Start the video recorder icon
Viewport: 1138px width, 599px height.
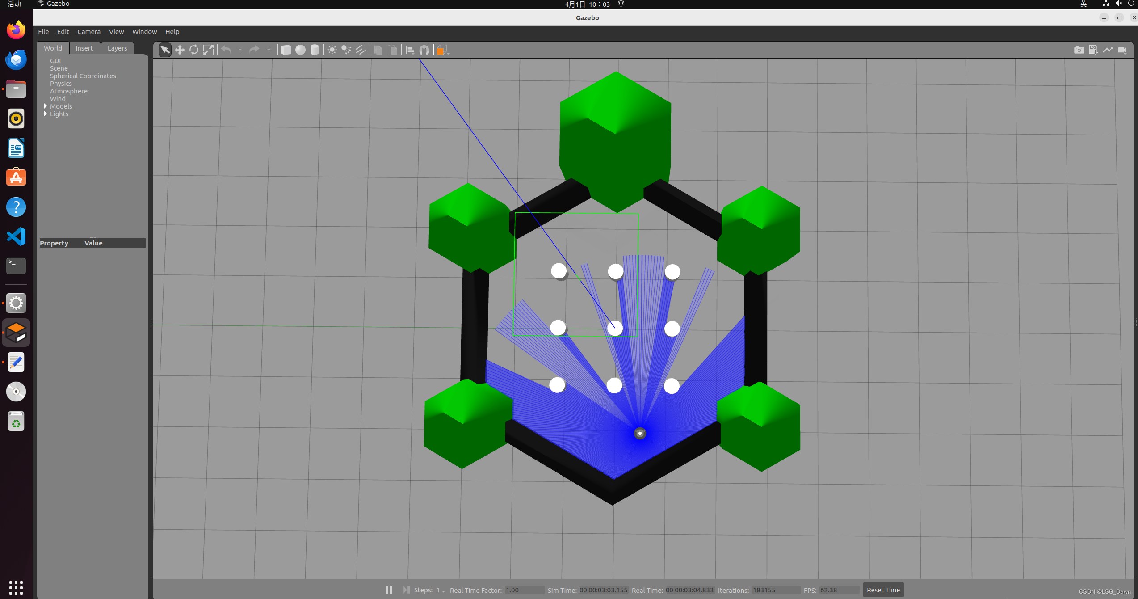coord(1122,50)
